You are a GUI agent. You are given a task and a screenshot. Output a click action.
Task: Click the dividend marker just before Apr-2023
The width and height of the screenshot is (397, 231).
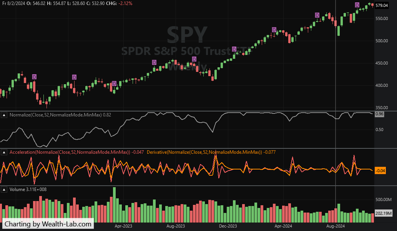(x=114, y=84)
